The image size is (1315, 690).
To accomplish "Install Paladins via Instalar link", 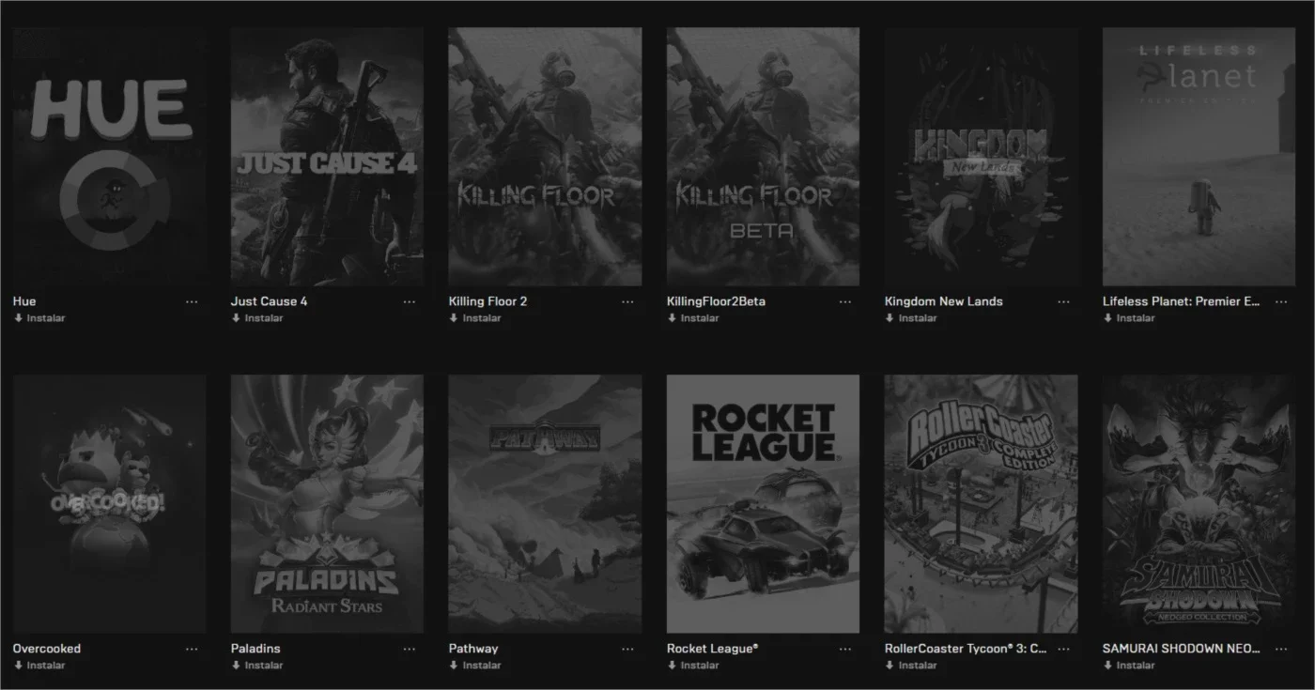I will (x=257, y=666).
